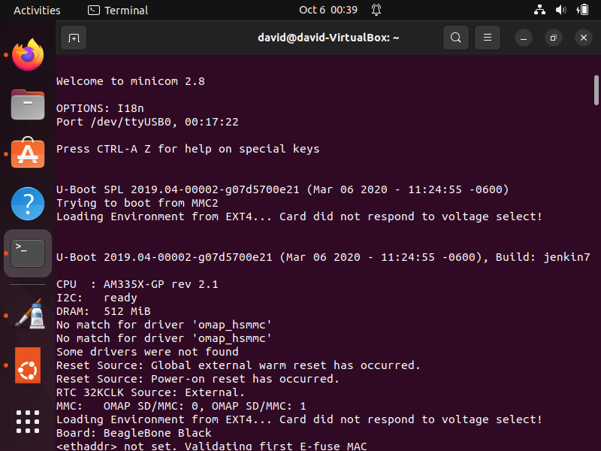The height and width of the screenshot is (451, 601).
Task: Mute the volume via the speaker indicator
Action: [562, 11]
